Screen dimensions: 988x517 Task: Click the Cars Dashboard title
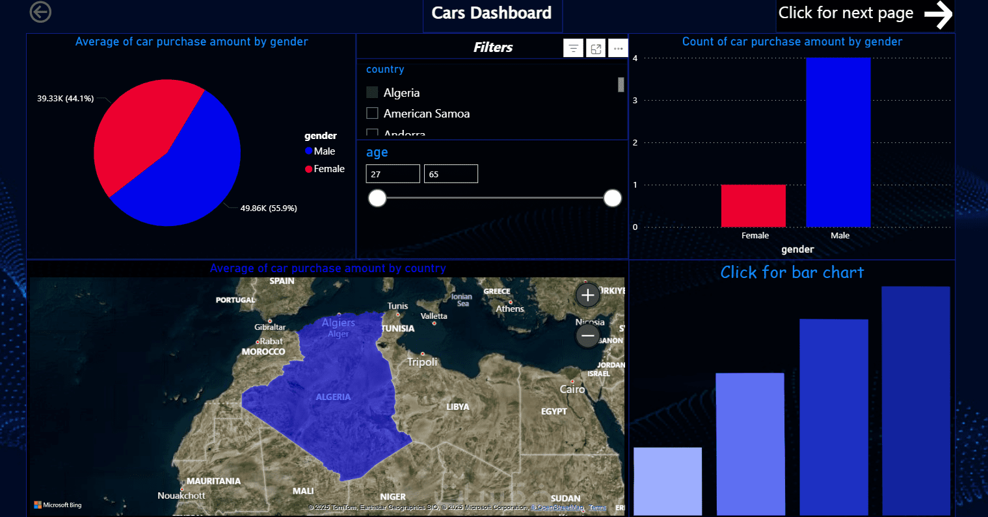coord(492,13)
